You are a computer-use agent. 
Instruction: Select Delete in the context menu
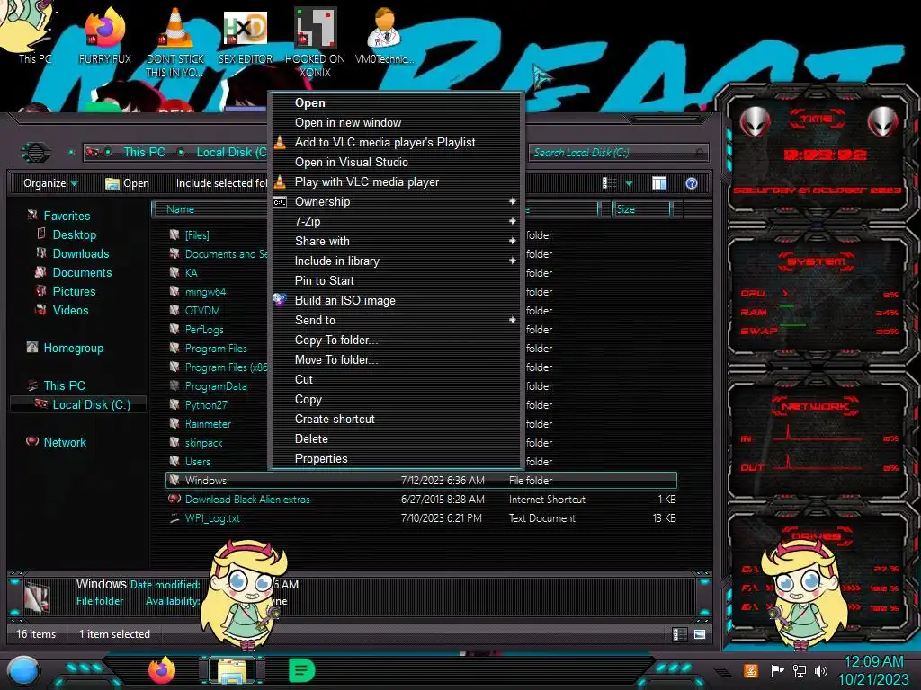pos(396,438)
